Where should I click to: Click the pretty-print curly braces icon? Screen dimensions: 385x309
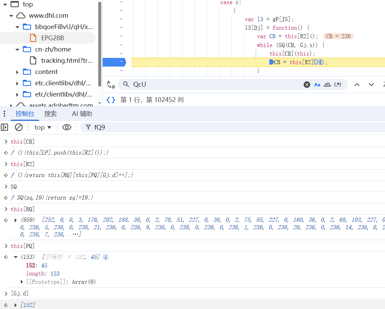111,100
